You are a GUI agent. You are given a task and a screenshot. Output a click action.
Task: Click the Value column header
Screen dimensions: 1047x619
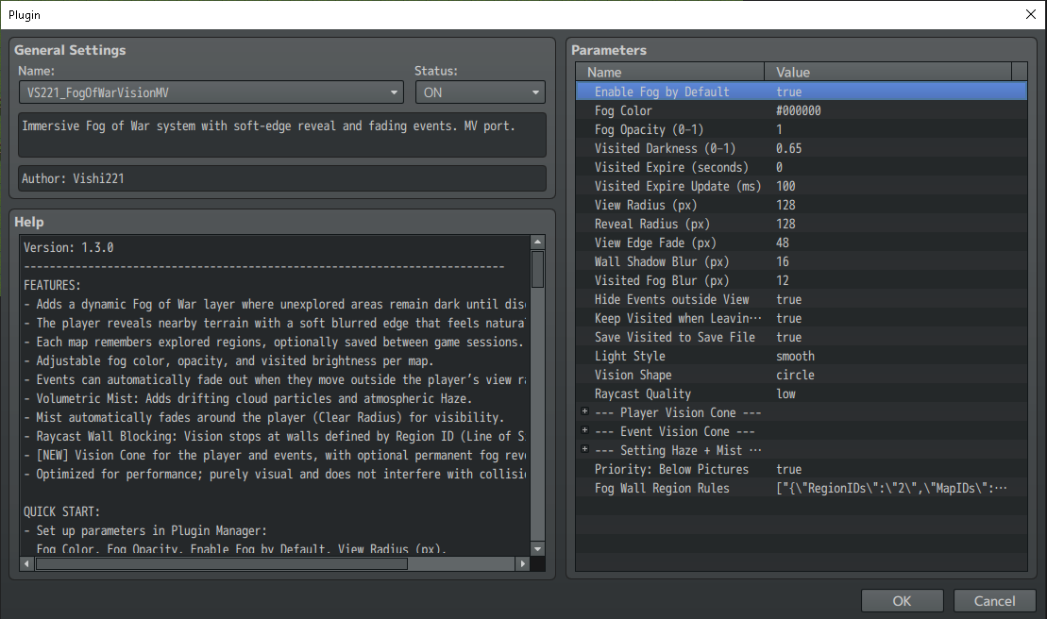(x=888, y=72)
